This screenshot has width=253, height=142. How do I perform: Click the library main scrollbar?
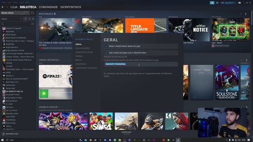pyautogui.click(x=252, y=18)
